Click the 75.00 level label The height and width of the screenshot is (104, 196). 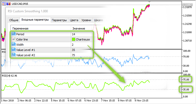pos(186,80)
